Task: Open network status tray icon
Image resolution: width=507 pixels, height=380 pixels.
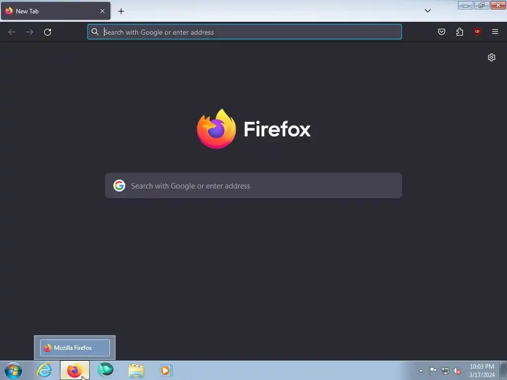Action: [x=445, y=371]
